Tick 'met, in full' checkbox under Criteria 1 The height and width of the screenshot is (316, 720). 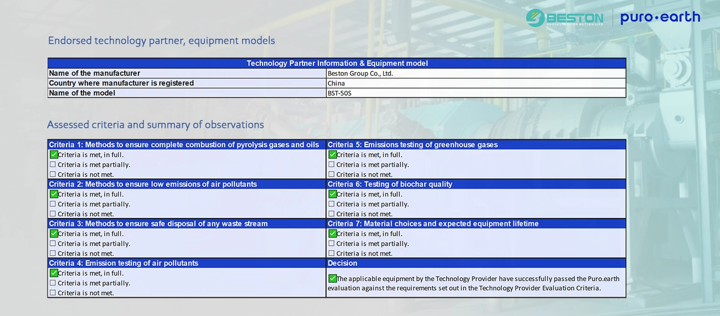(54, 155)
